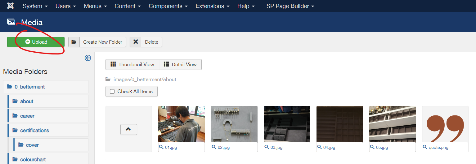The width and height of the screenshot is (476, 164).
Task: Open the Menus dropdown menu
Action: pyautogui.click(x=95, y=6)
